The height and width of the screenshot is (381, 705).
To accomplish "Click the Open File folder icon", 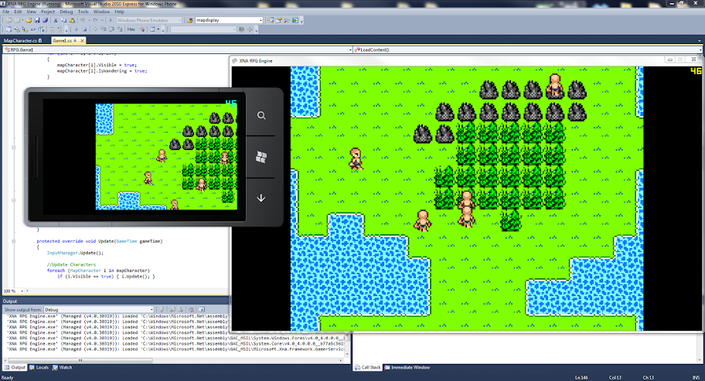I will tap(29, 20).
